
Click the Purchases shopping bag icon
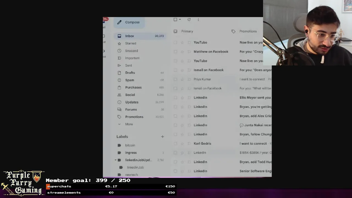pos(119,87)
